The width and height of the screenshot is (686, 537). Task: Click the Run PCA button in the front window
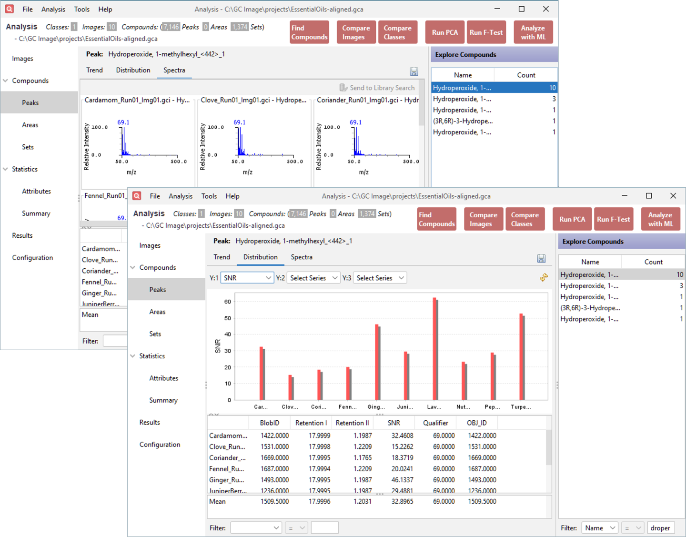coord(572,219)
